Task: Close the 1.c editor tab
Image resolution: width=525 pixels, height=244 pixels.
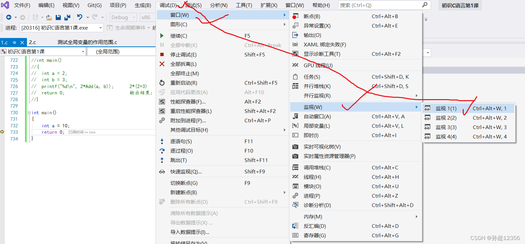Action: [x=22, y=42]
